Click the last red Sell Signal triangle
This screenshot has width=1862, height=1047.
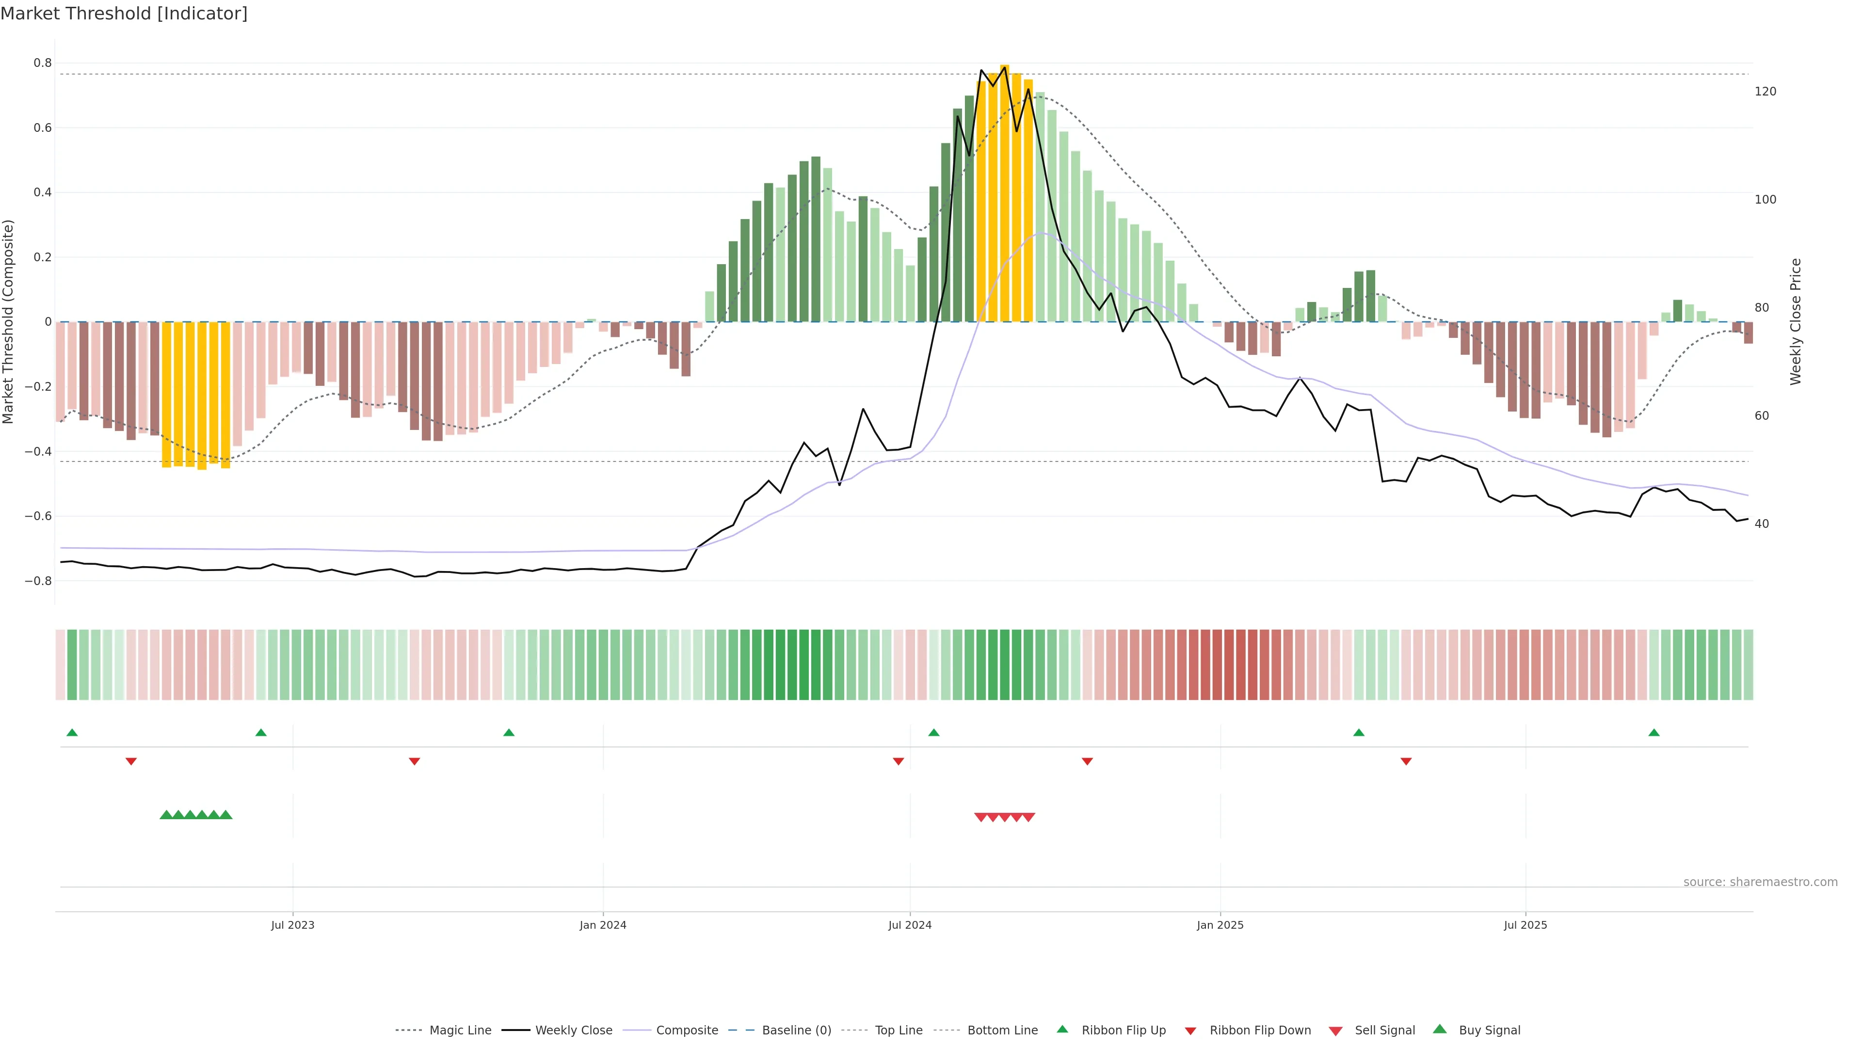[1028, 817]
